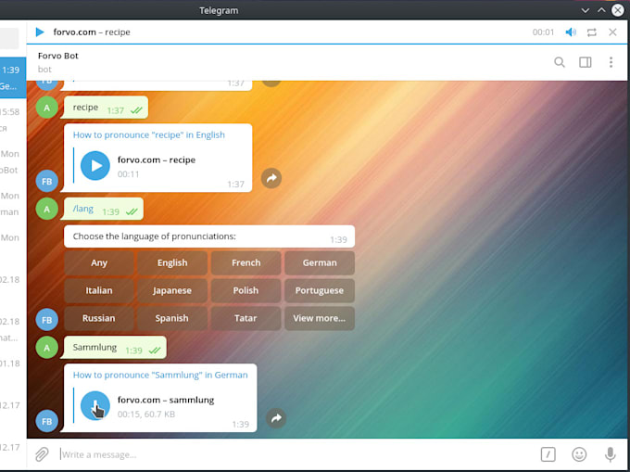Image resolution: width=630 pixels, height=472 pixels.
Task: Select the "recipe" sent message bubble
Action: [106, 108]
